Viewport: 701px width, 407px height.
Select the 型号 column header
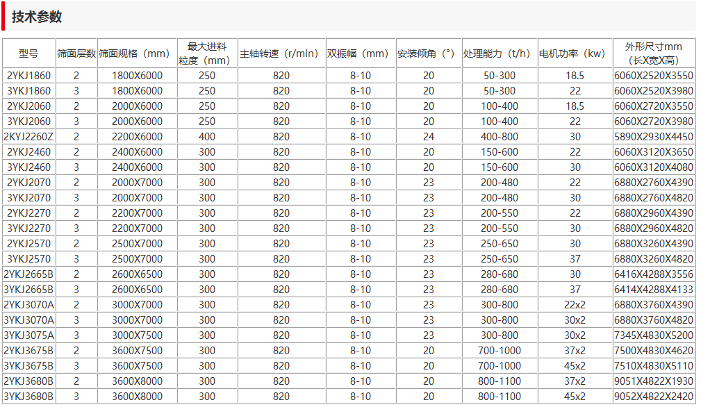28,53
